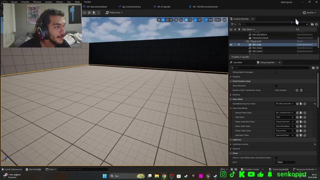Open camera speed setting icon
The width and height of the screenshot is (320, 180).
pyautogui.click(x=218, y=20)
